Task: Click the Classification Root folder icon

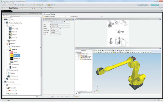Action: tap(3, 18)
